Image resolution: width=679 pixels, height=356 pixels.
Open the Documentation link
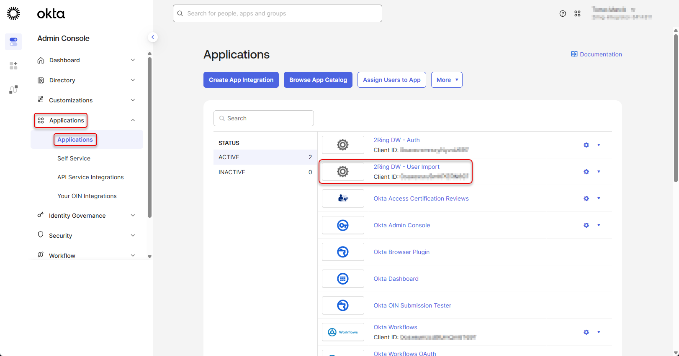(597, 54)
